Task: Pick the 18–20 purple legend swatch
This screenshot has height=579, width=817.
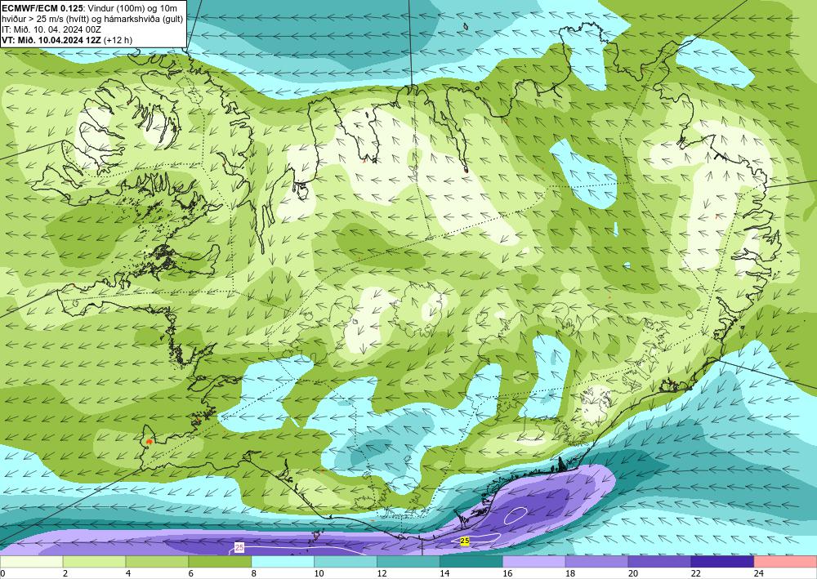Action: [x=596, y=561]
